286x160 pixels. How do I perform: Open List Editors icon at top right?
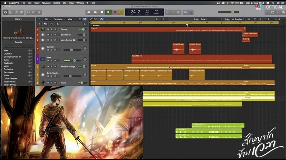(267, 12)
